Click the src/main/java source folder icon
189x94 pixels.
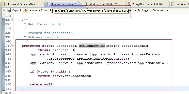pos(25,11)
